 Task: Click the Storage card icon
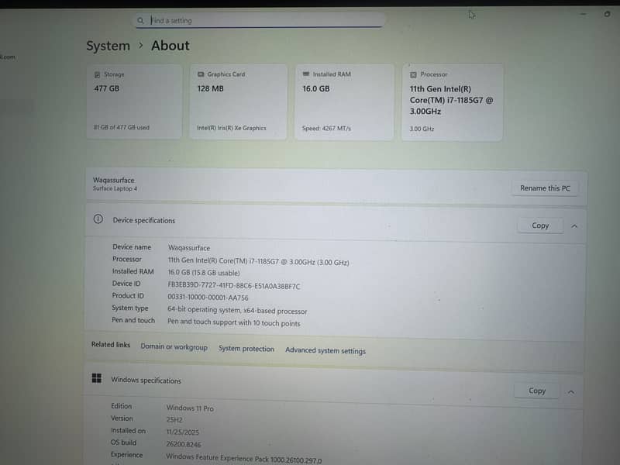(x=97, y=74)
